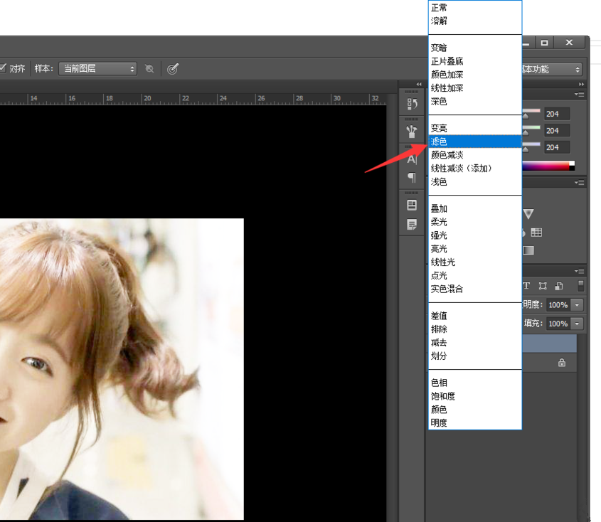Image resolution: width=601 pixels, height=522 pixels.
Task: Toggle the 对齐 checkbox
Action: [x=3, y=68]
